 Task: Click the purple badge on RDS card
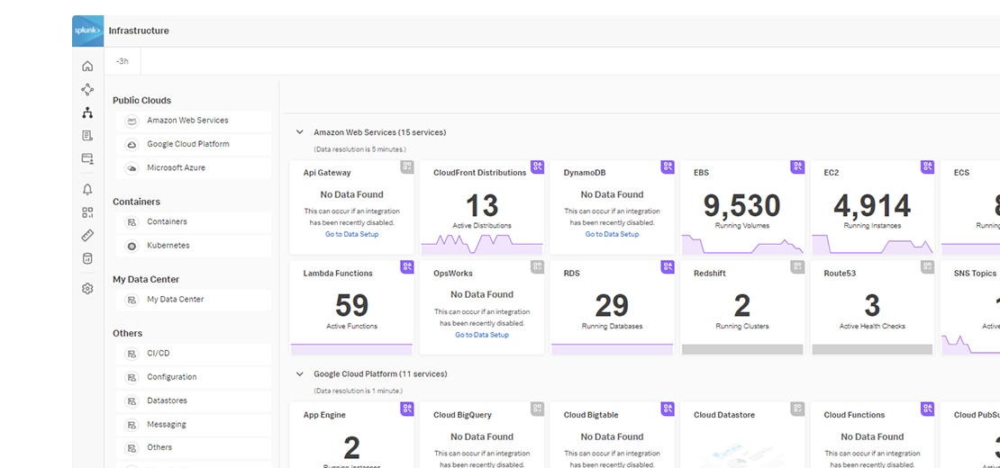668,266
